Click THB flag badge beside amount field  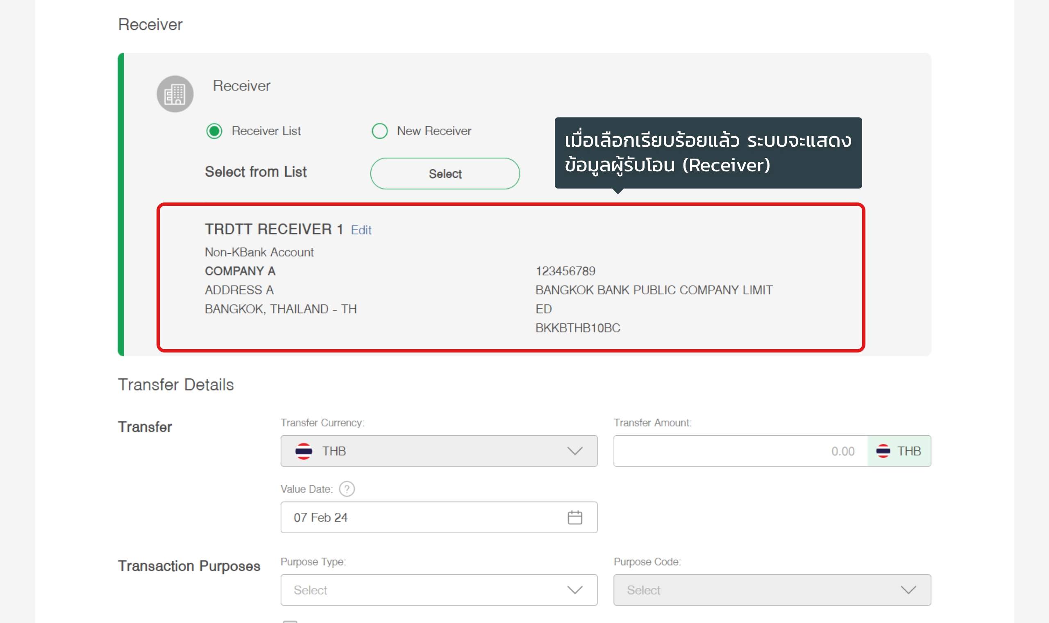pos(898,451)
